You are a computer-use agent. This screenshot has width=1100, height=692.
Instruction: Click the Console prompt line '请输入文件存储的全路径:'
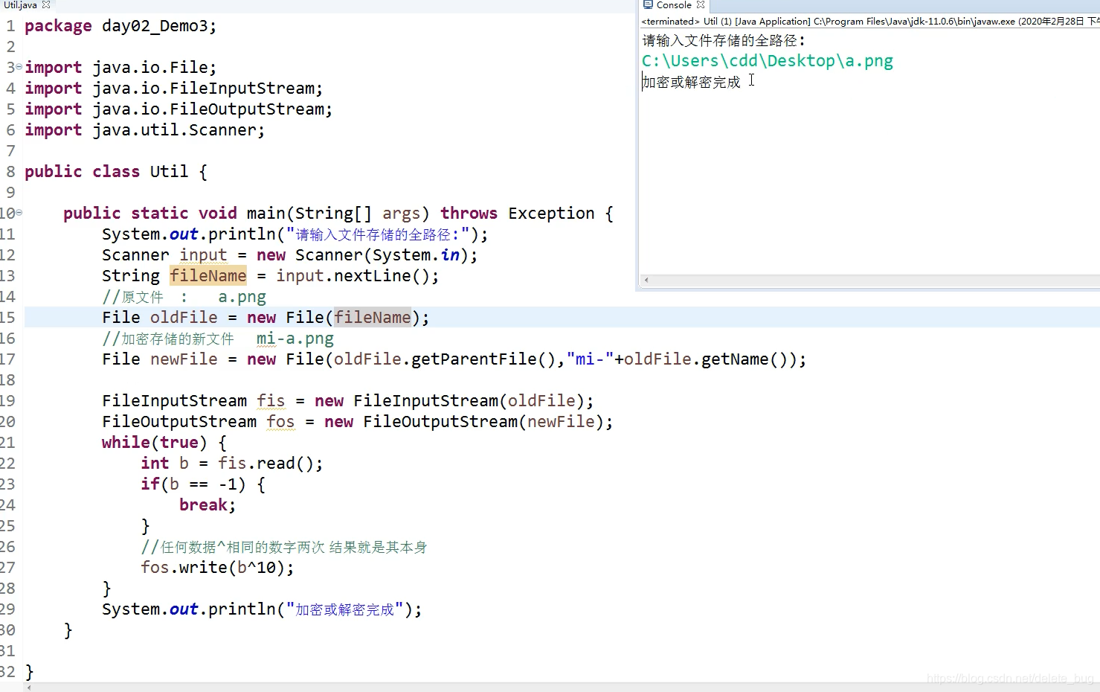coord(724,40)
